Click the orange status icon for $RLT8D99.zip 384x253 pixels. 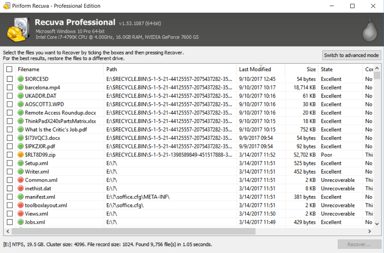pos(21,155)
